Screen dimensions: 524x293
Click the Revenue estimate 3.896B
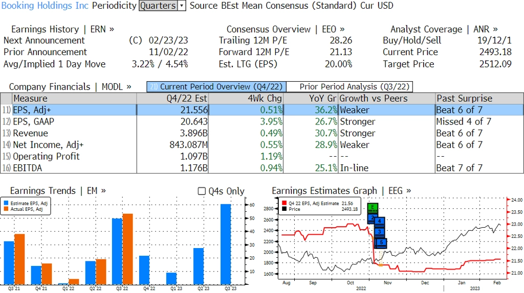point(194,133)
